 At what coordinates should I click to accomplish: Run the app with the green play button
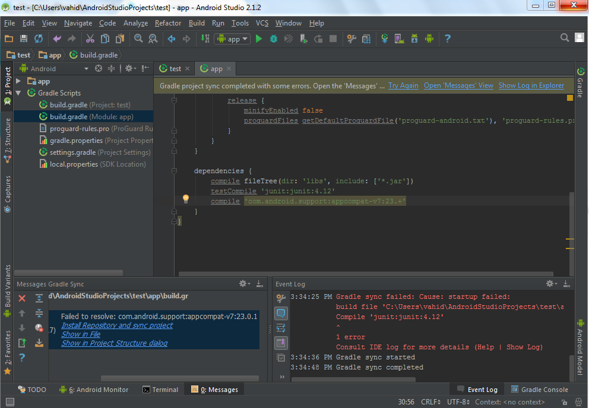[258, 39]
